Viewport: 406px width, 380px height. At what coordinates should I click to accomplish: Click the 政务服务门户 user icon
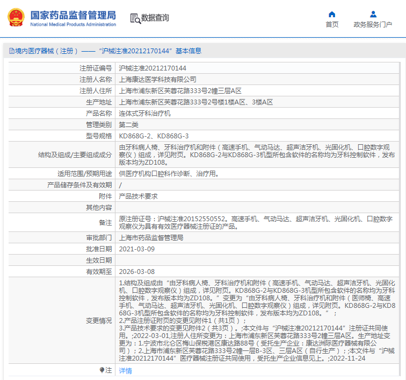373,14
